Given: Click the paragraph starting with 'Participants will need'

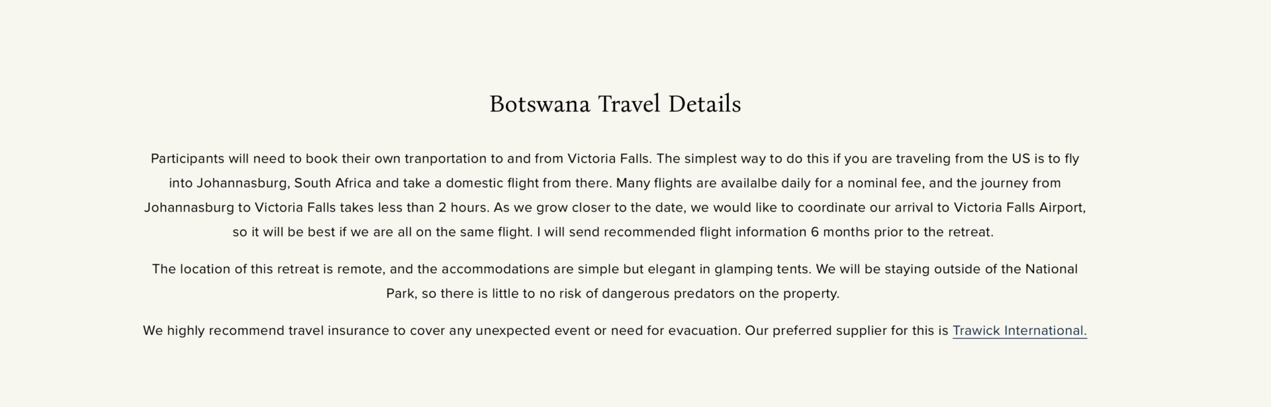Looking at the screenshot, I should coord(615,195).
